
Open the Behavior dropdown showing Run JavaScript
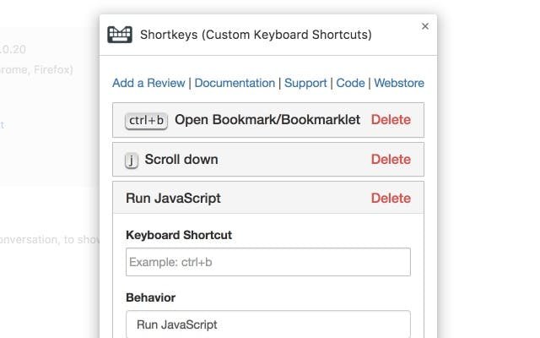[x=267, y=324]
